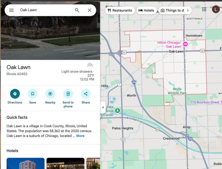Image resolution: width=222 pixels, height=169 pixels.
Task: Filter map by Hotels
Action: [x=146, y=10]
